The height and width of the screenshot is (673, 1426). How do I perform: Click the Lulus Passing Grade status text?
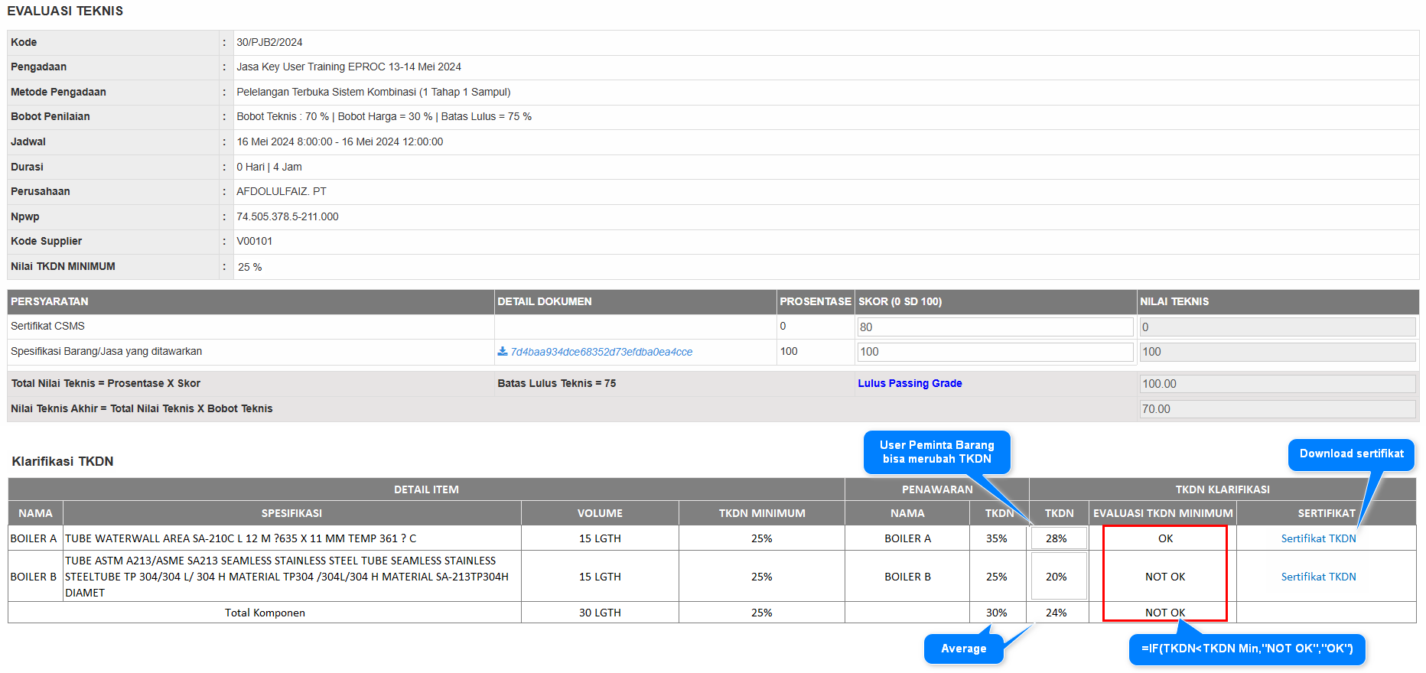coord(910,383)
